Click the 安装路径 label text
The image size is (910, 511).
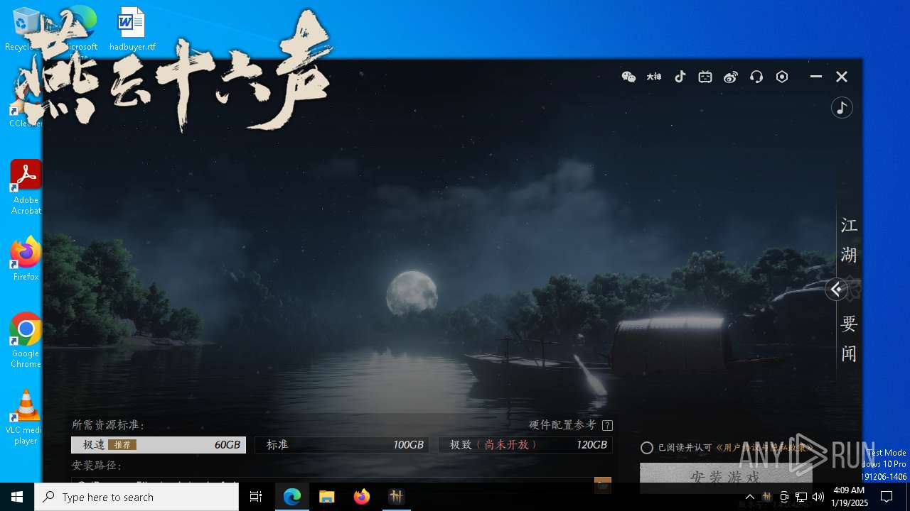97,466
